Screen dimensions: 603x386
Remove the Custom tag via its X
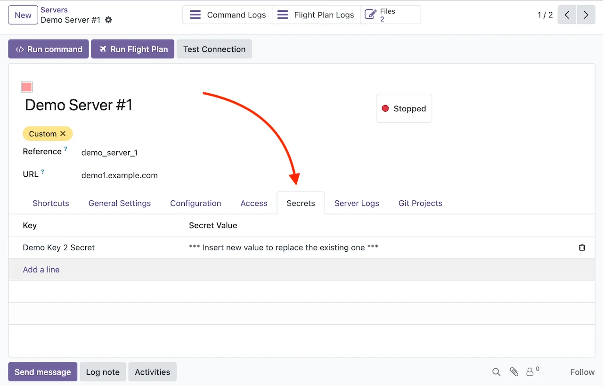pos(63,134)
